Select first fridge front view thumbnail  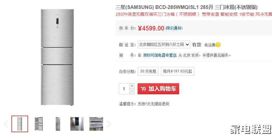pyautogui.click(x=20, y=124)
